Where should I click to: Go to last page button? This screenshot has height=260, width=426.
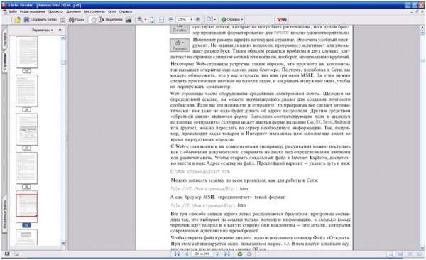pos(227,254)
